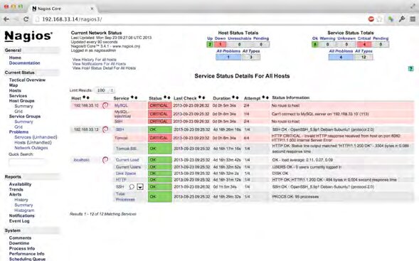The height and width of the screenshot is (261, 419).
Task: Open Service Groups in sidebar
Action: [x=25, y=116]
